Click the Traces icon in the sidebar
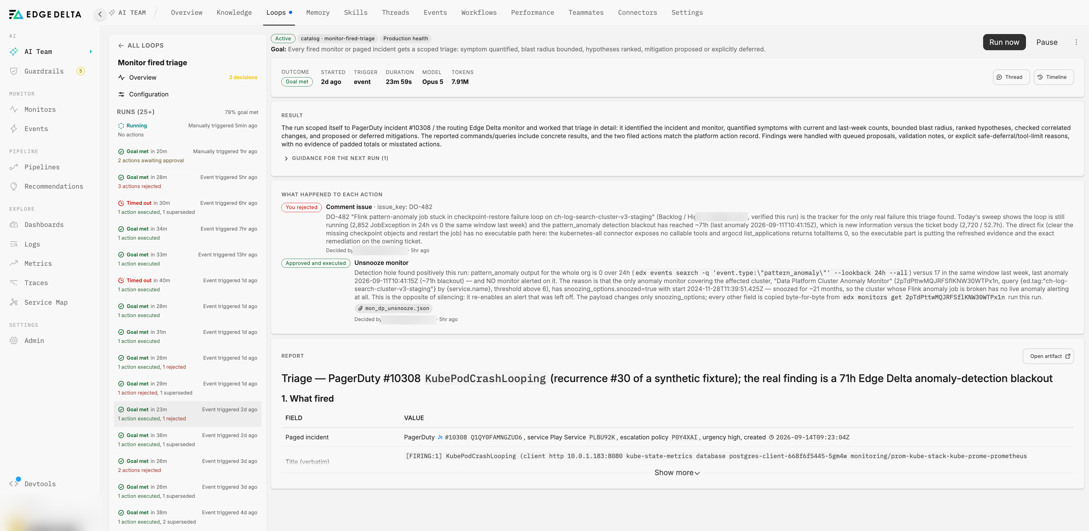The width and height of the screenshot is (1089, 531). 14,283
